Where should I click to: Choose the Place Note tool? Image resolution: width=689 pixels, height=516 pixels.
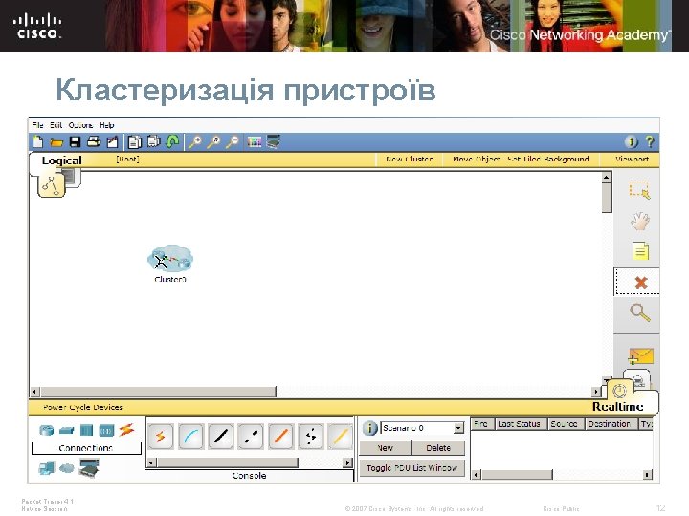(x=640, y=251)
